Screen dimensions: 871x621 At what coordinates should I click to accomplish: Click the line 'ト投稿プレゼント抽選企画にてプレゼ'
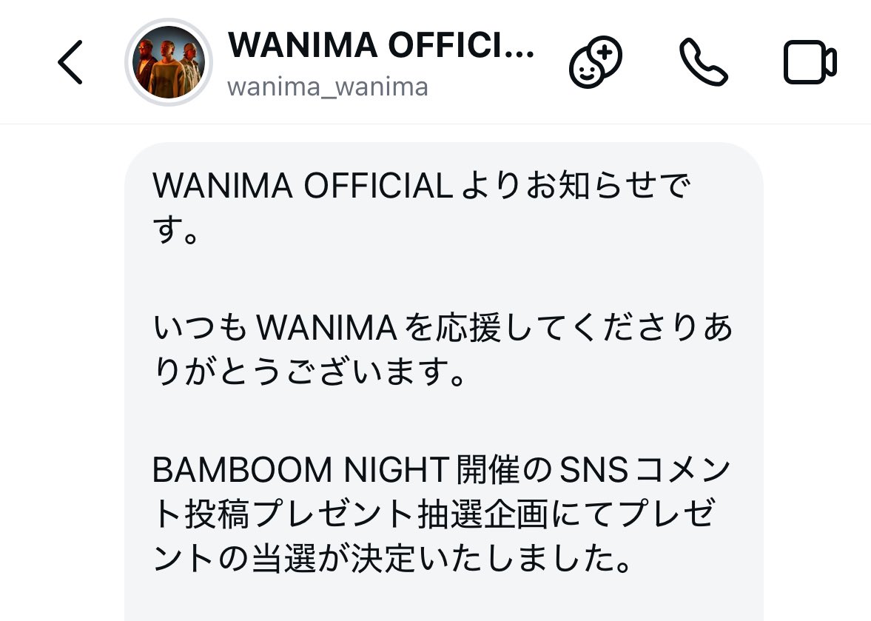[433, 514]
